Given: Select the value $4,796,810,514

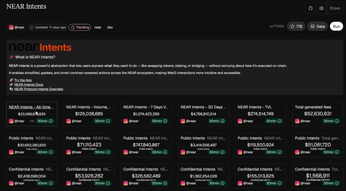Looking at the screenshot, I should pos(204,114).
